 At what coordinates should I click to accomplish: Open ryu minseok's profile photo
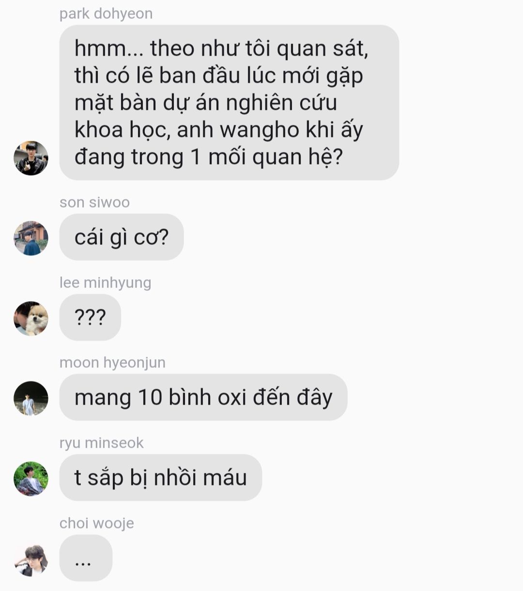[31, 479]
